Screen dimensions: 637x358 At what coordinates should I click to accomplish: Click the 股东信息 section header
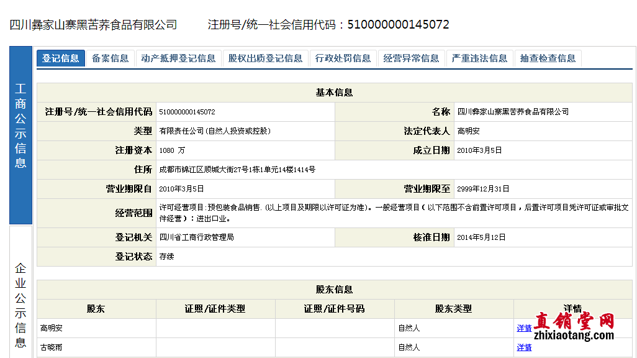click(x=334, y=290)
